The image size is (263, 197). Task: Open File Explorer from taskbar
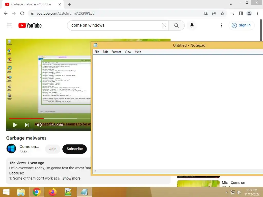(x=21, y=192)
